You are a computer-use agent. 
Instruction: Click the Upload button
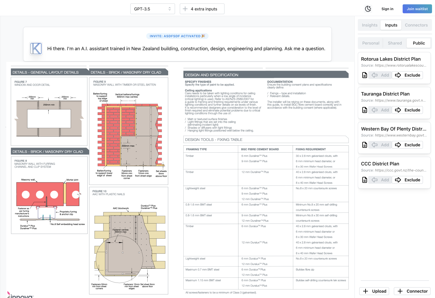pyautogui.click(x=374, y=291)
